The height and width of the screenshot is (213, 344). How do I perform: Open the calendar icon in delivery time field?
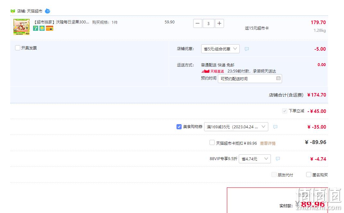(278, 78)
